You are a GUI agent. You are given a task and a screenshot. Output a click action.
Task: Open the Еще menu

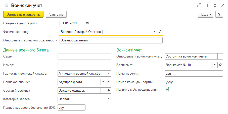click(x=205, y=15)
